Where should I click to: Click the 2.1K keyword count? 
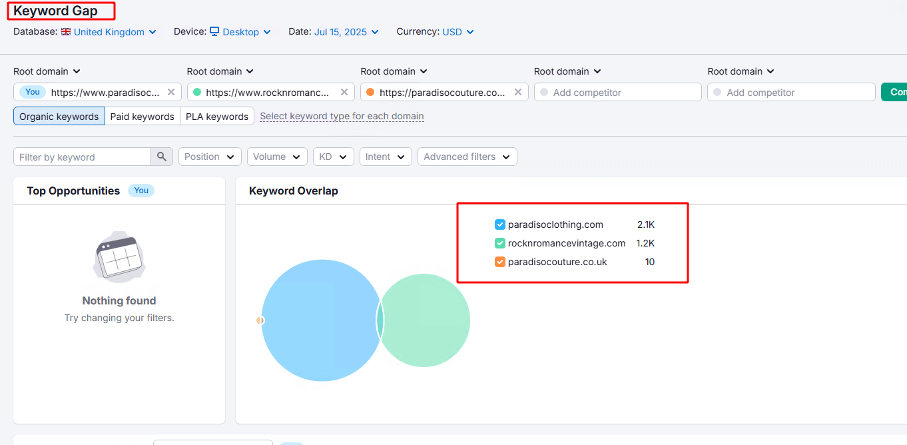[646, 224]
